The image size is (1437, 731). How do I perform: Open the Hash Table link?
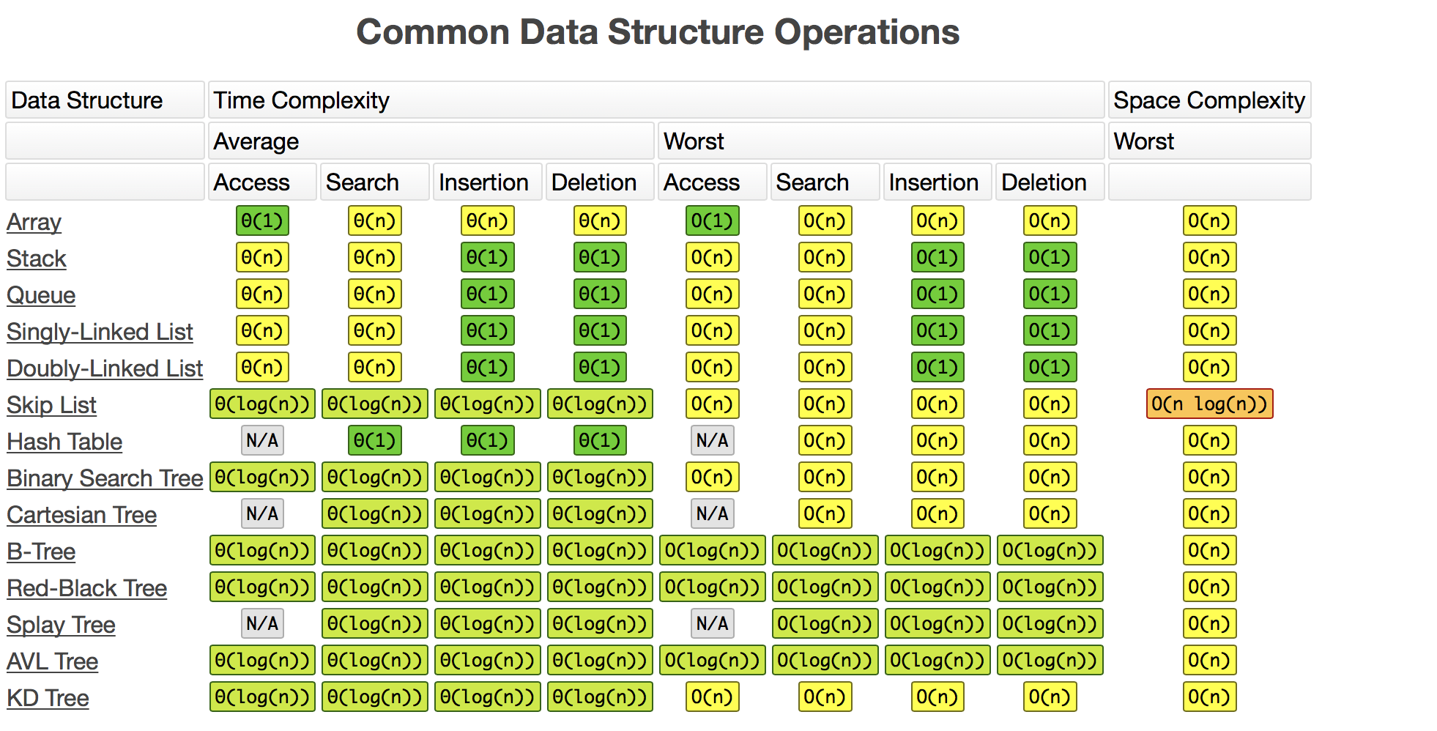(x=64, y=442)
